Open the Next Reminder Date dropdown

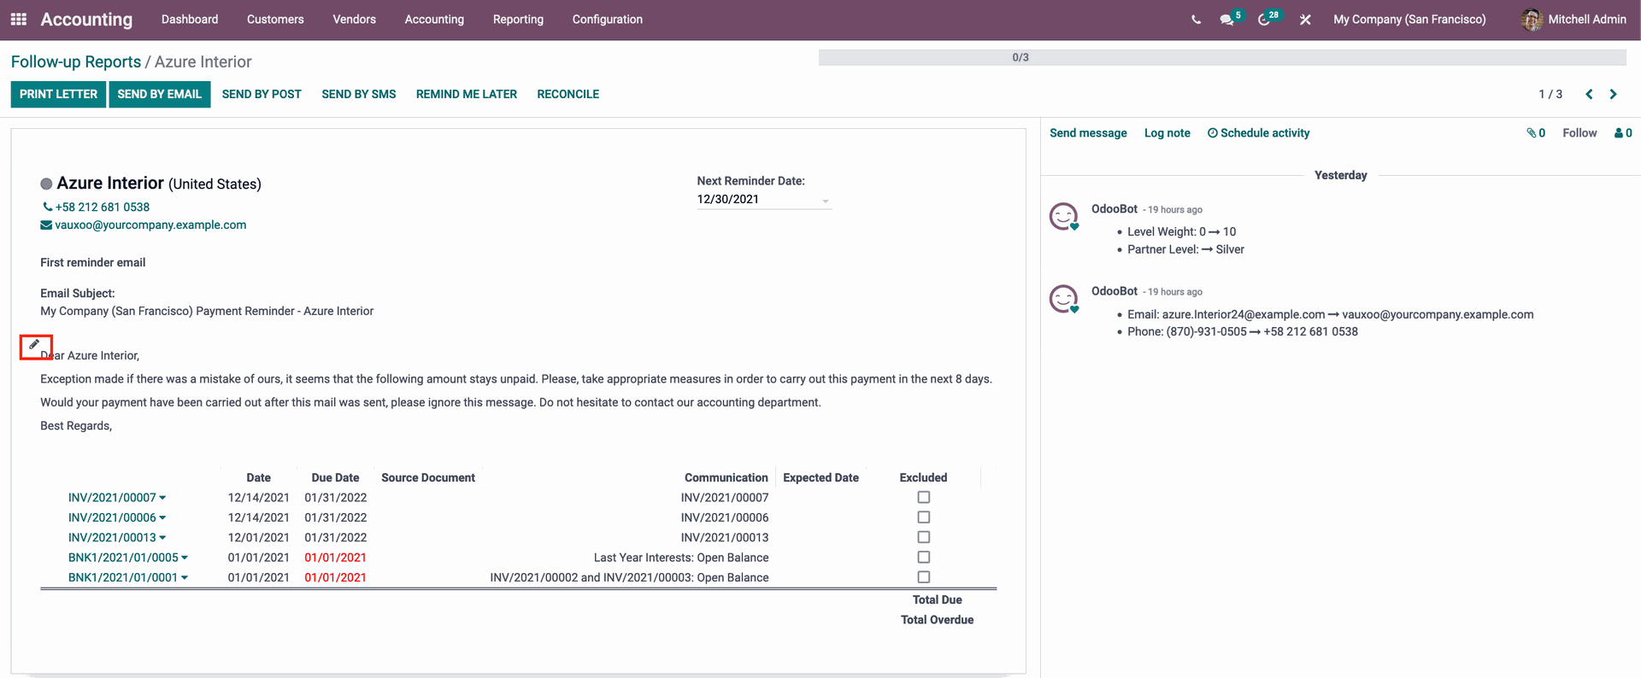click(x=825, y=201)
